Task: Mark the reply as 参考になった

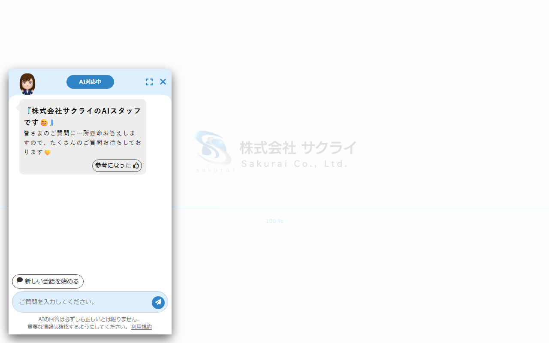Action: click(x=117, y=165)
